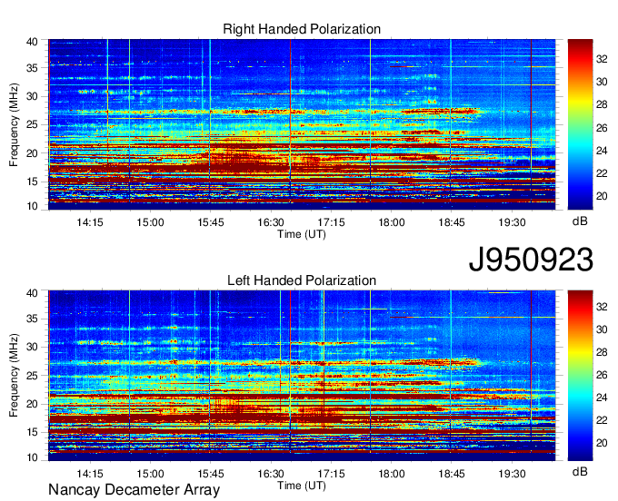
Task: Click the 25 MHz tick of Left Handed plot
Action: [32, 376]
